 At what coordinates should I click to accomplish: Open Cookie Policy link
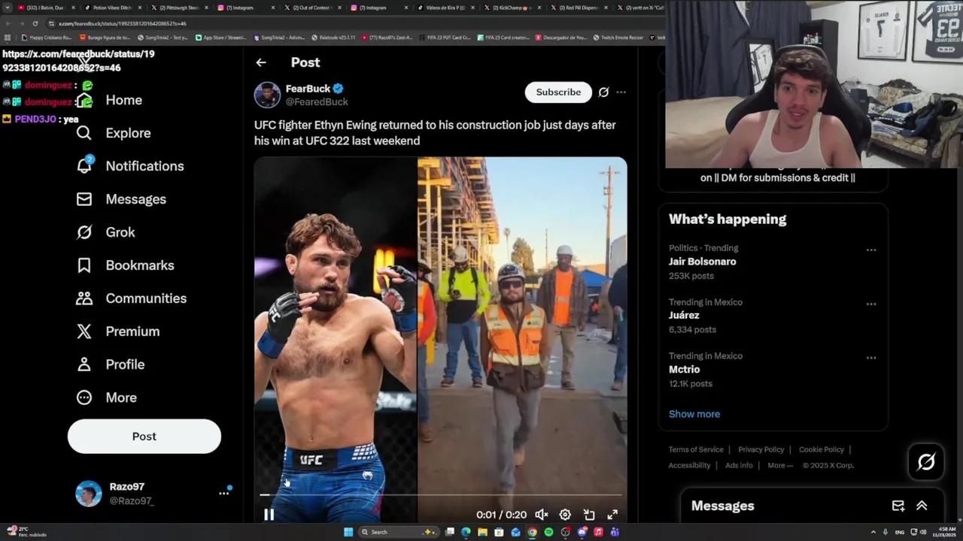822,449
